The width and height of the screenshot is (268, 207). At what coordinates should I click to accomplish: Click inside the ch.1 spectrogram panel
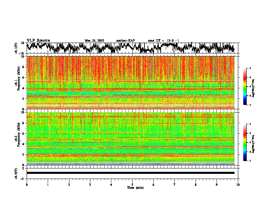(x=131, y=83)
